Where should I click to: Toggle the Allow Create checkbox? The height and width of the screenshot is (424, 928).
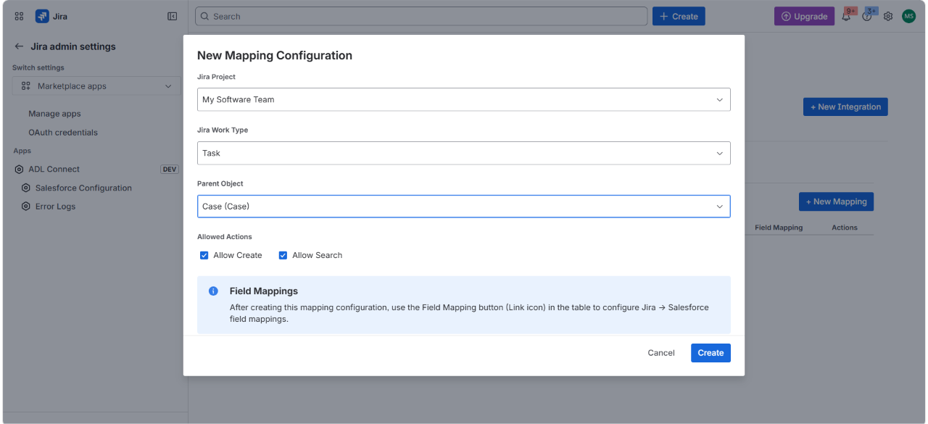(204, 255)
